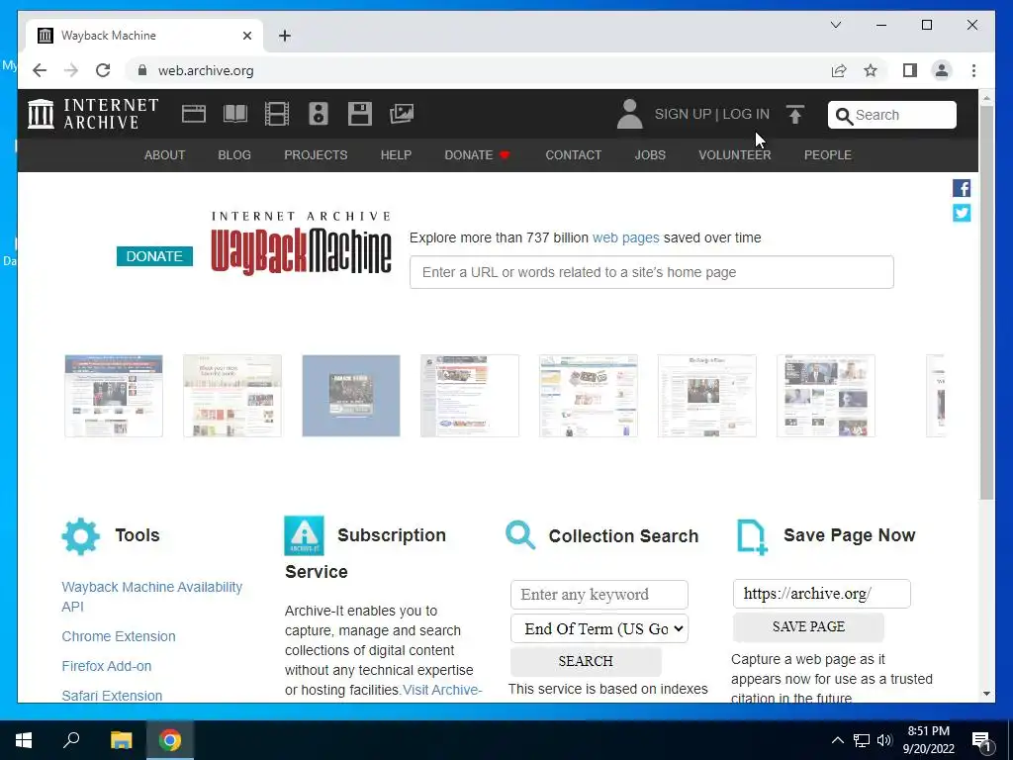
Task: Focus the Wayback Machine URL search field
Action: click(x=652, y=272)
